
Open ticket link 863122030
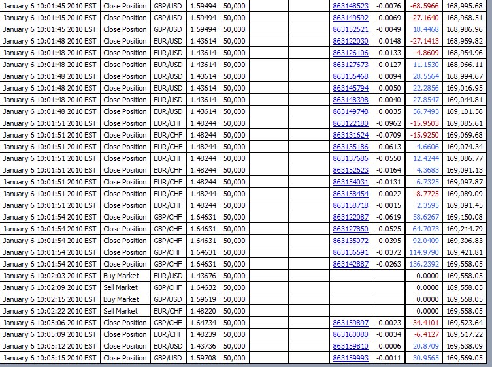click(x=350, y=41)
